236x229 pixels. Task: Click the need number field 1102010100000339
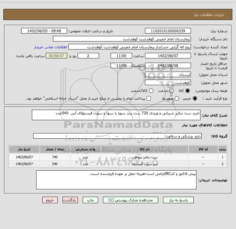click(168, 31)
